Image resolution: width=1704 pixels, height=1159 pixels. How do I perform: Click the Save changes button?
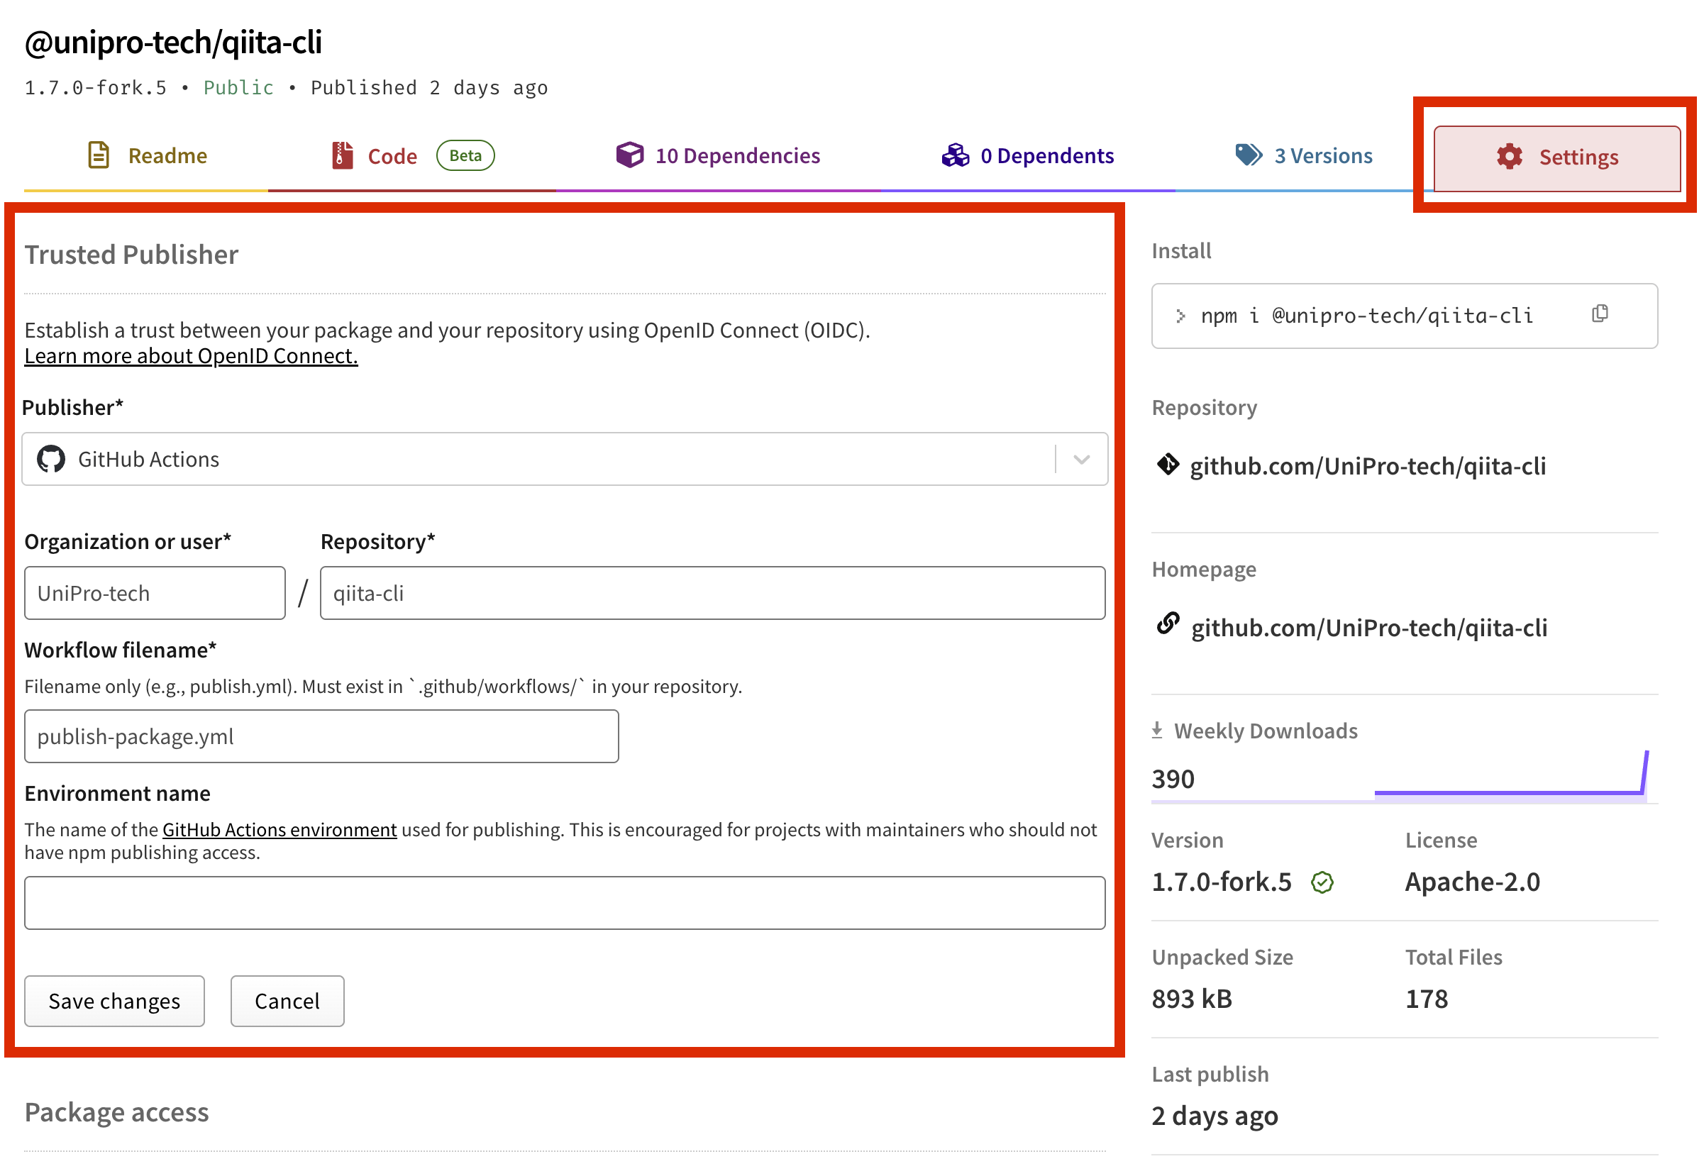pos(114,1001)
